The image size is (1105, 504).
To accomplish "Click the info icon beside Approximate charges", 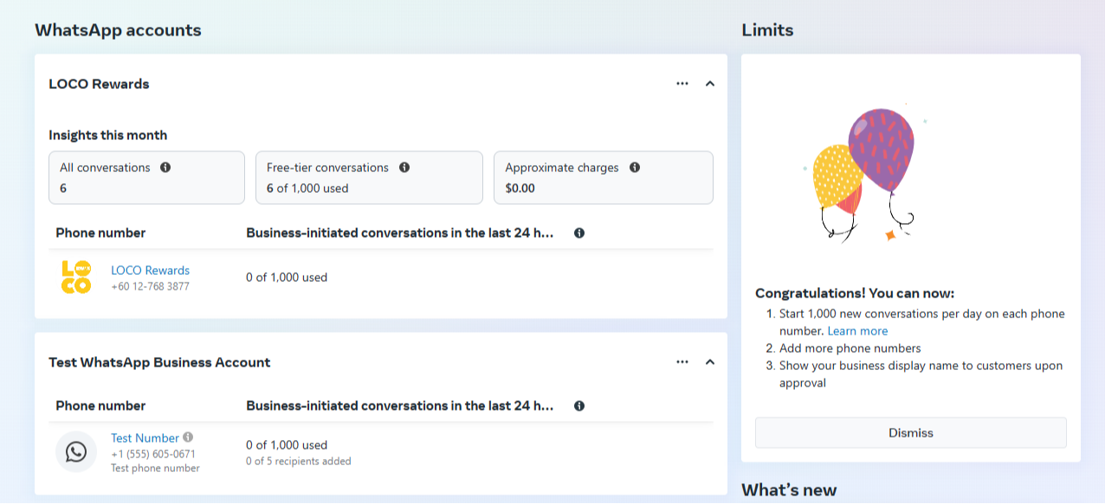I will pos(635,168).
